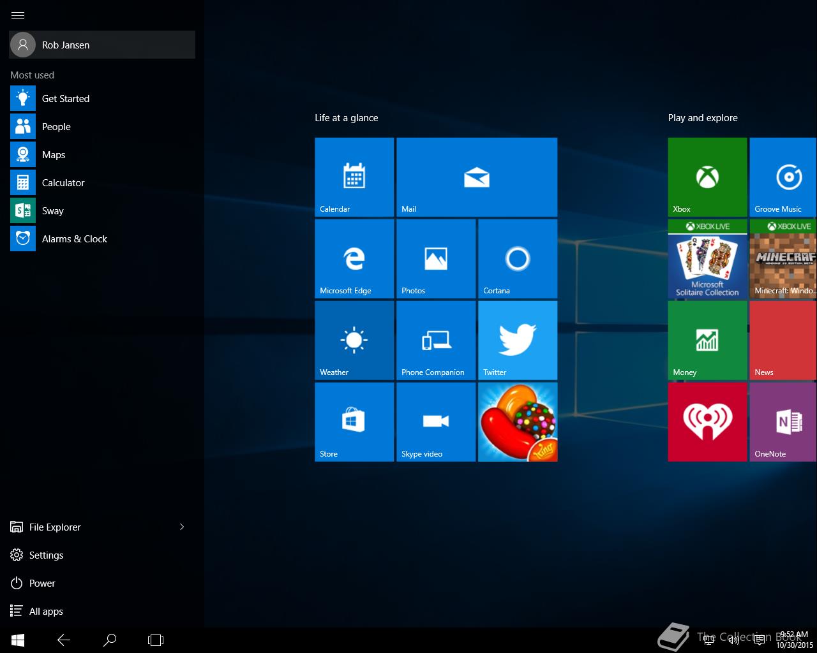The height and width of the screenshot is (653, 817).
Task: Open the Store tile
Action: click(x=354, y=422)
